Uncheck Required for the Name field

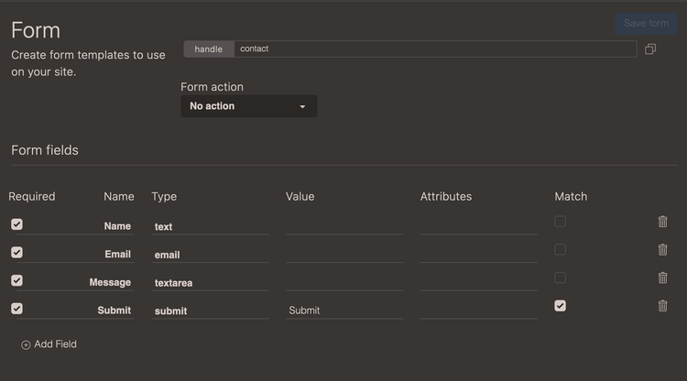[16, 224]
